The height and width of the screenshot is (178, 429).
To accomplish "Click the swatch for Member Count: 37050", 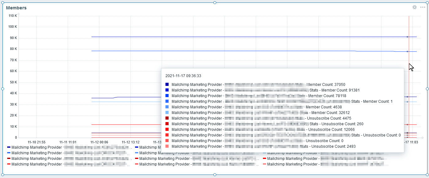I will [167, 85].
